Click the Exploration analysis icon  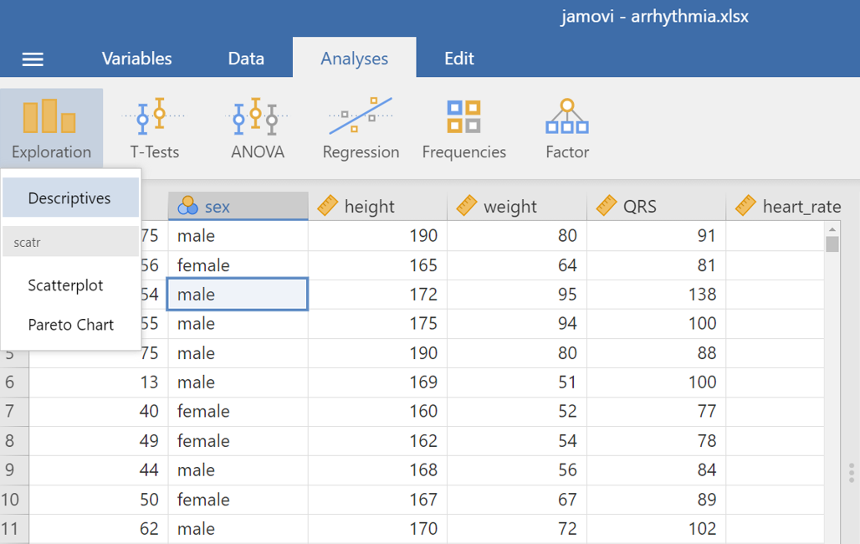51,127
